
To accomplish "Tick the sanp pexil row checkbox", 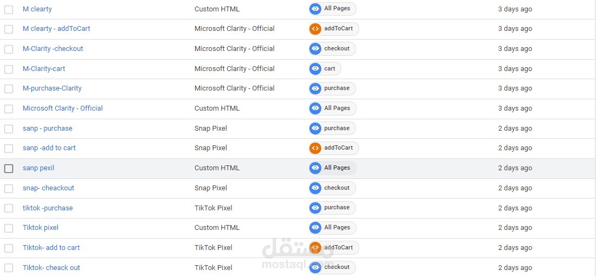I will (9, 169).
